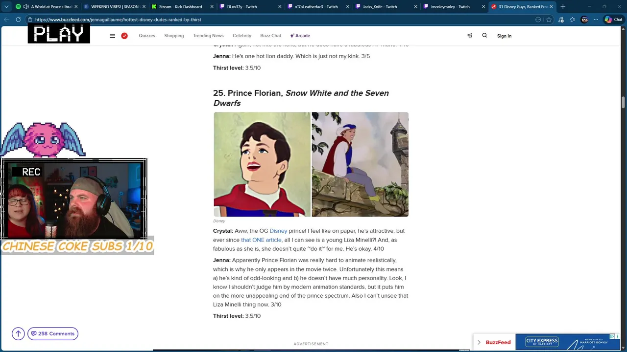Follow the 'that ONE article' link
Image resolution: width=627 pixels, height=352 pixels.
(x=261, y=240)
